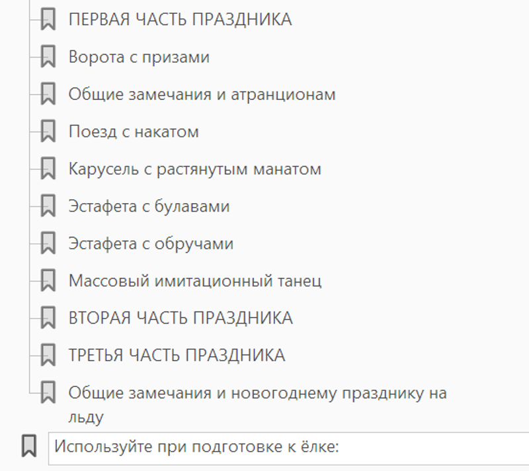529x471 pixels.
Task: Jump to Поезд с накатом
Action: 134,132
